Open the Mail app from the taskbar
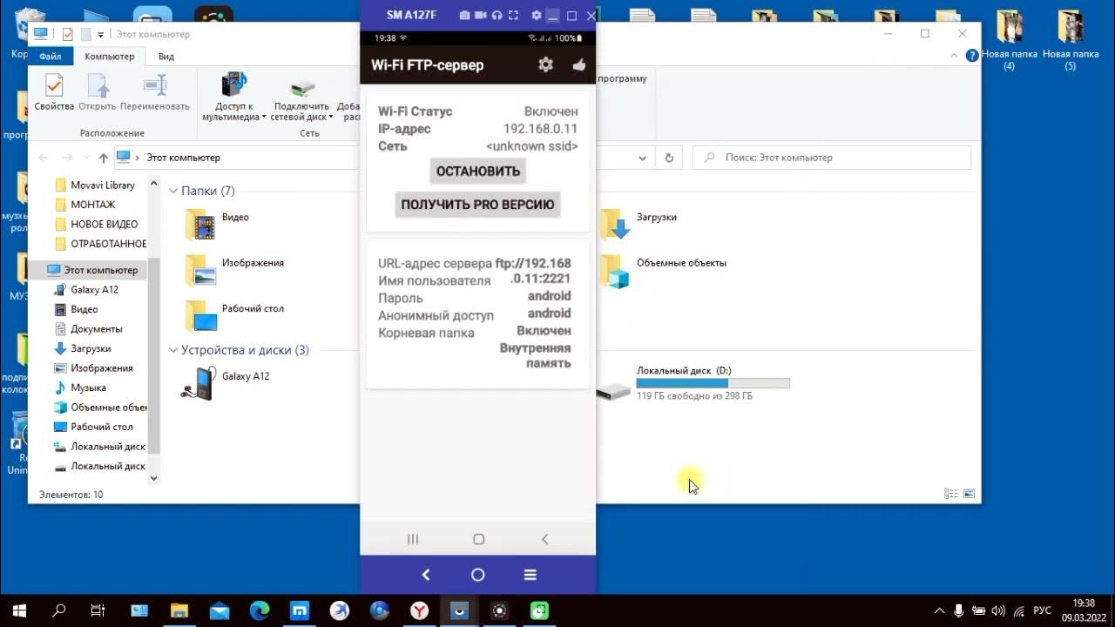Screen dimensions: 1115x627 coord(219,610)
